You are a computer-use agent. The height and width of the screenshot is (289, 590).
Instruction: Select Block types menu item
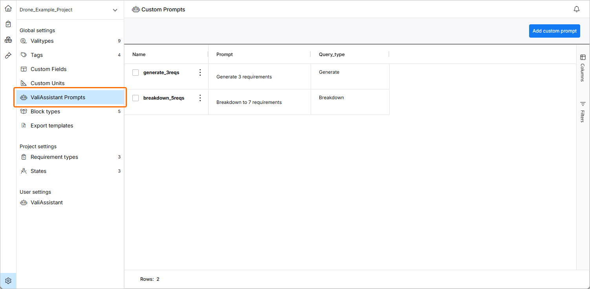click(x=46, y=111)
